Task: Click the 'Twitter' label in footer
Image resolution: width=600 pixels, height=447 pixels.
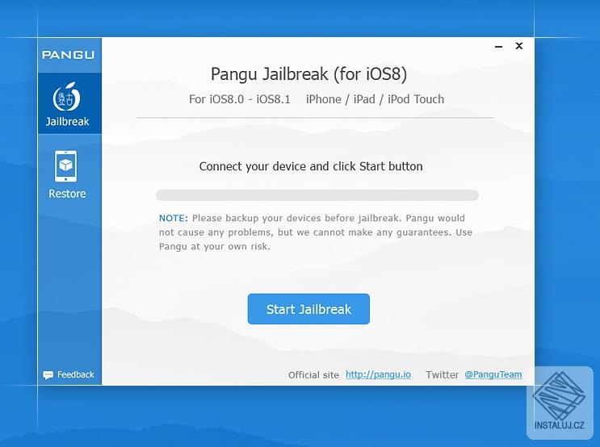Action: coord(442,374)
